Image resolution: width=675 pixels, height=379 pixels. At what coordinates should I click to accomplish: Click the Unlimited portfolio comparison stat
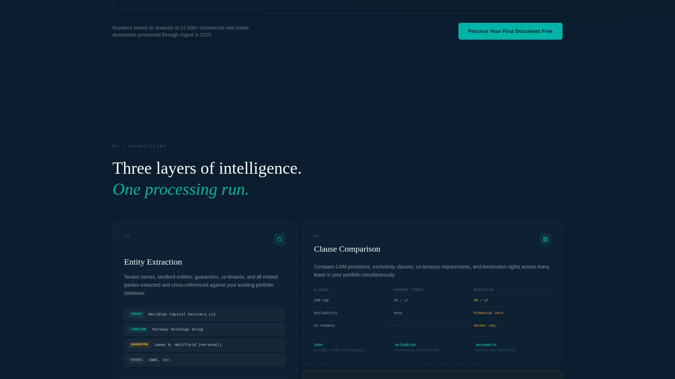click(x=417, y=347)
